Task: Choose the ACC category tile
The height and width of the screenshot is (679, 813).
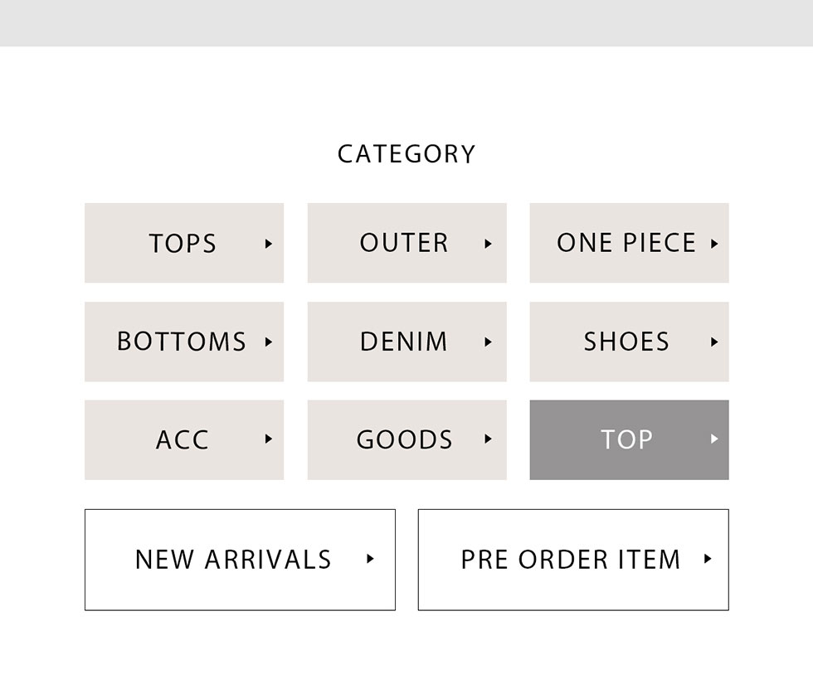Action: [183, 439]
